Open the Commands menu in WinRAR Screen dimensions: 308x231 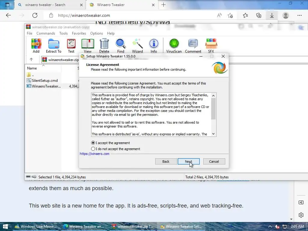pyautogui.click(x=46, y=33)
